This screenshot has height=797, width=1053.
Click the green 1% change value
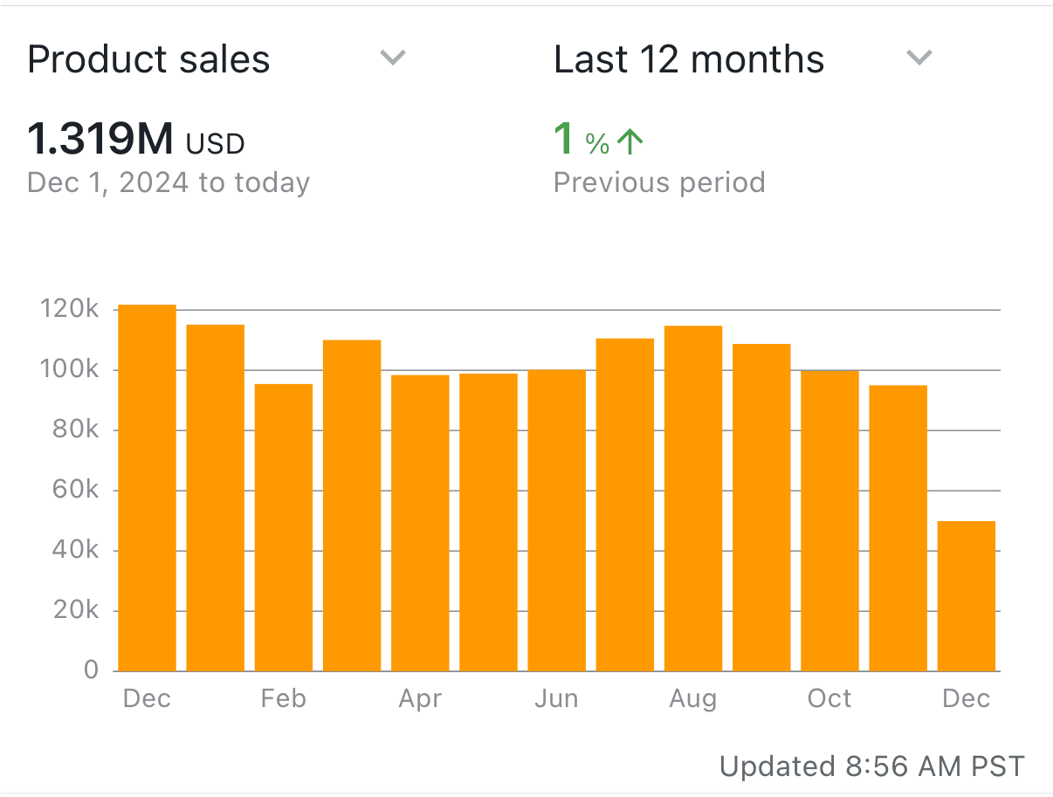580,141
